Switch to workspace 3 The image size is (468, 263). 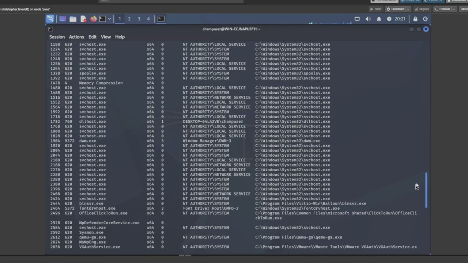139,19
